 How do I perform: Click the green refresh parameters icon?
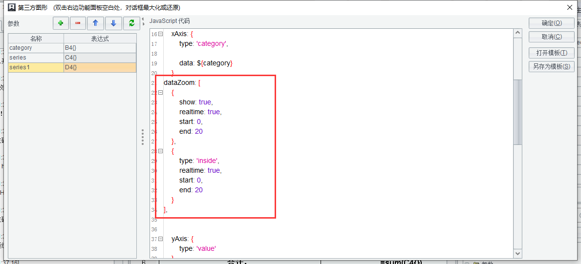coord(131,23)
